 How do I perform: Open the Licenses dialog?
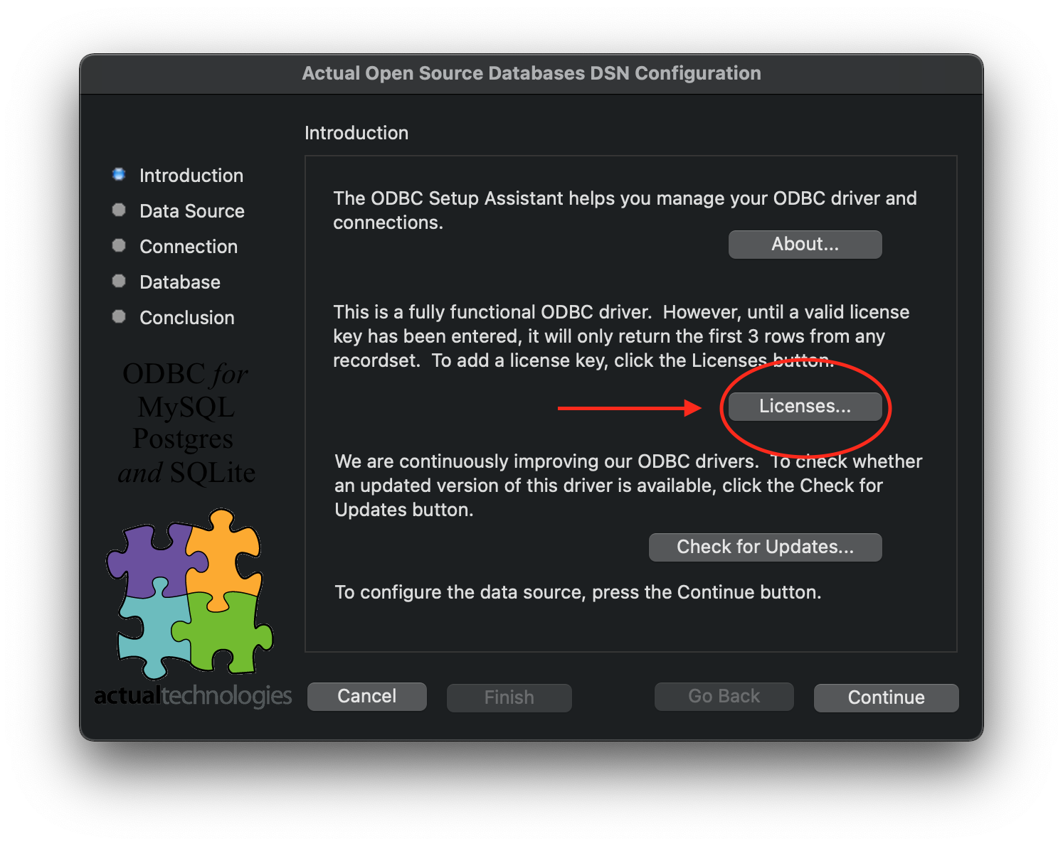coord(805,407)
